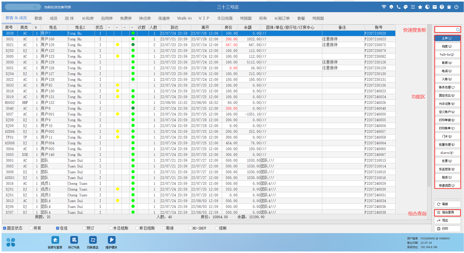Check the 取消 status checkbox
This screenshot has width=464, height=253.
[x=163, y=228]
